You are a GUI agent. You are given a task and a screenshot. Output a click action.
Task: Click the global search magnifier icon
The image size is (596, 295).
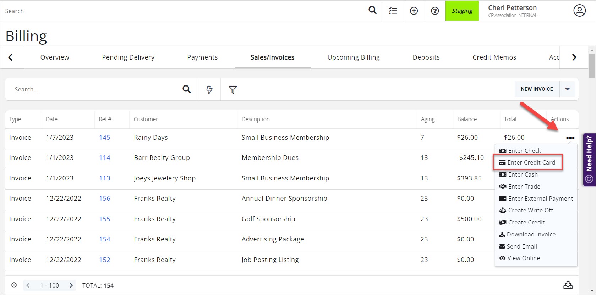pyautogui.click(x=372, y=10)
